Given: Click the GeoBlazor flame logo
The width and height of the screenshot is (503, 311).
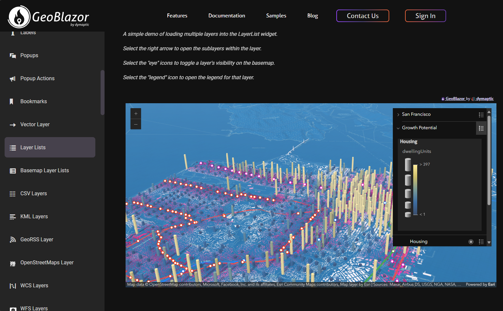Looking at the screenshot, I should coord(19,17).
